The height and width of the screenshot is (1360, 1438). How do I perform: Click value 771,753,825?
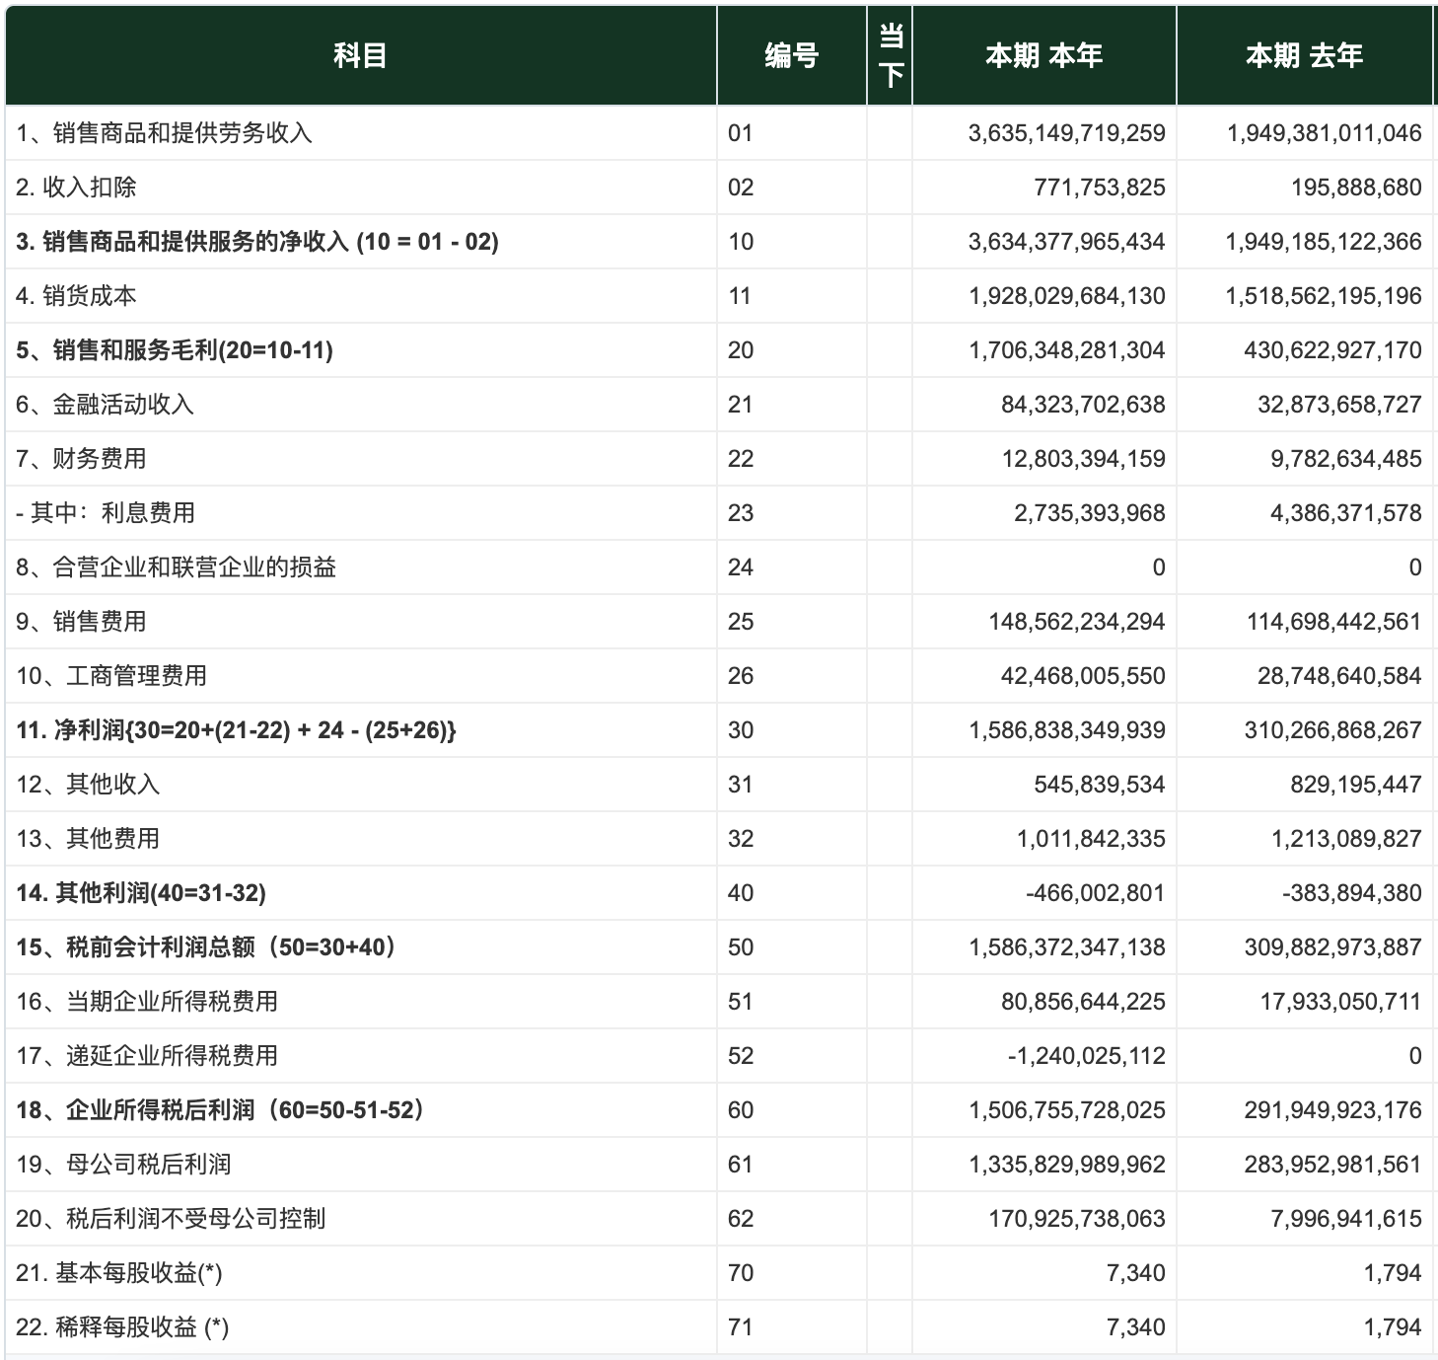1100,188
